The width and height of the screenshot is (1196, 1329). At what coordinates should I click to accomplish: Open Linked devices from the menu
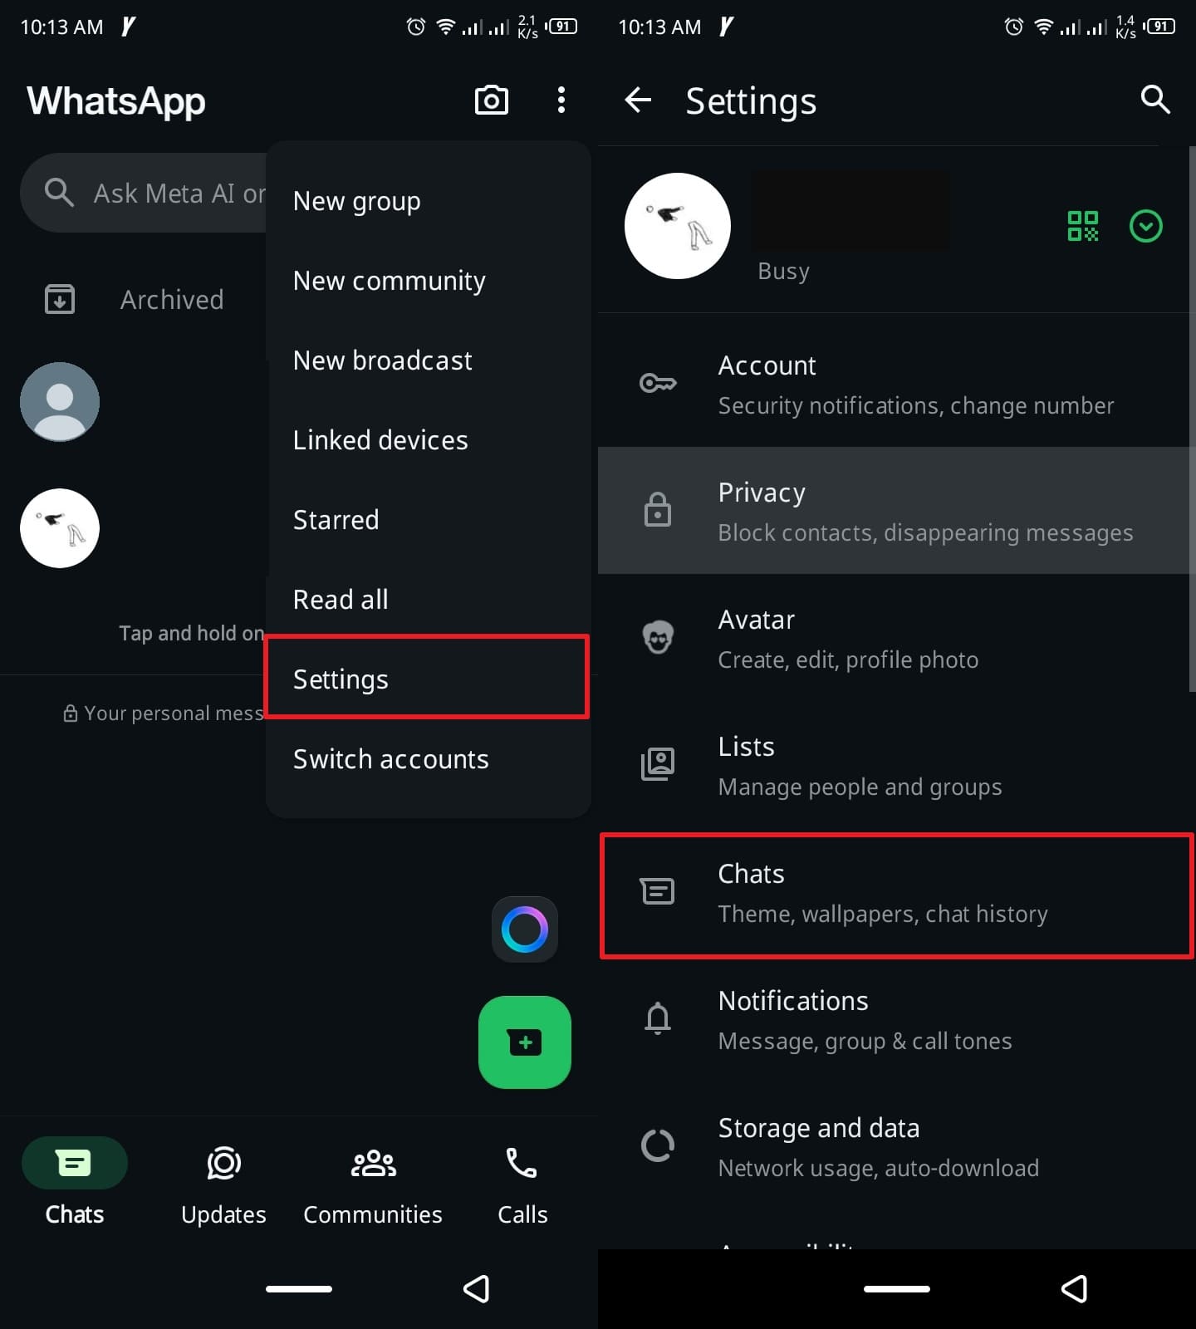429,440
